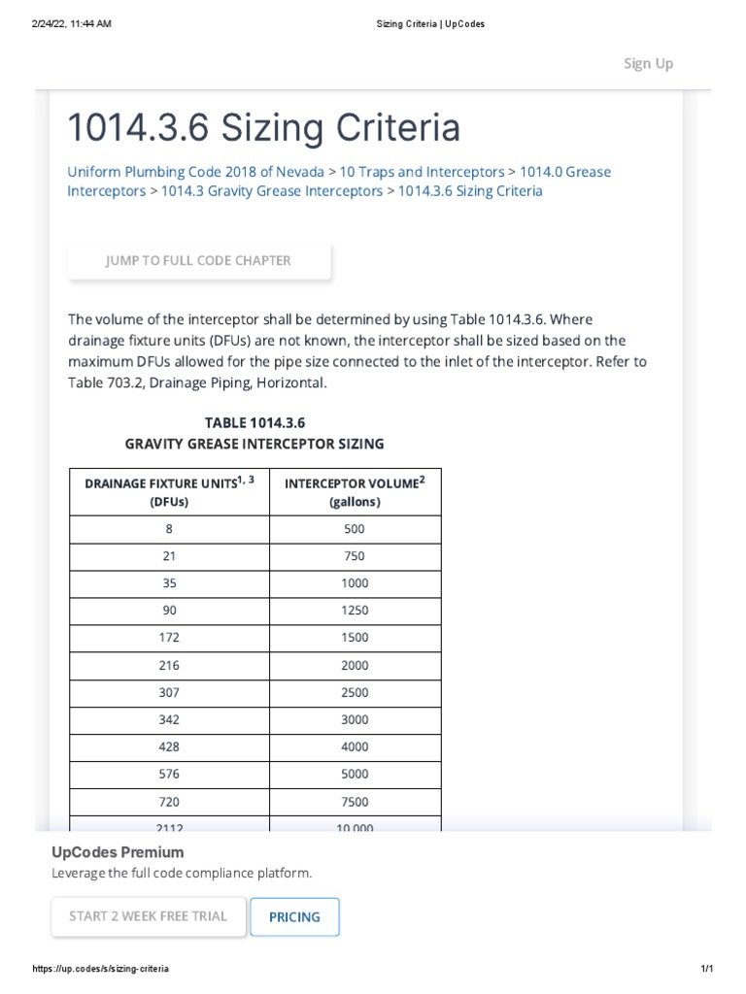This screenshot has width=746, height=994.
Task: Click the Table 1014.3.6 title text
Action: [254, 423]
